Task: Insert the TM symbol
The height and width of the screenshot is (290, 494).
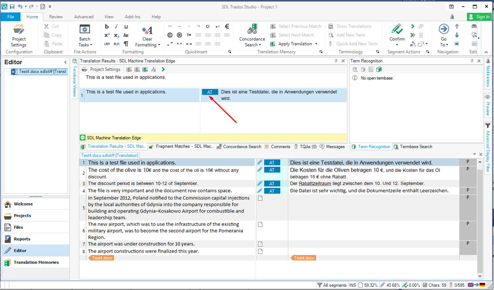Action: coord(189,35)
